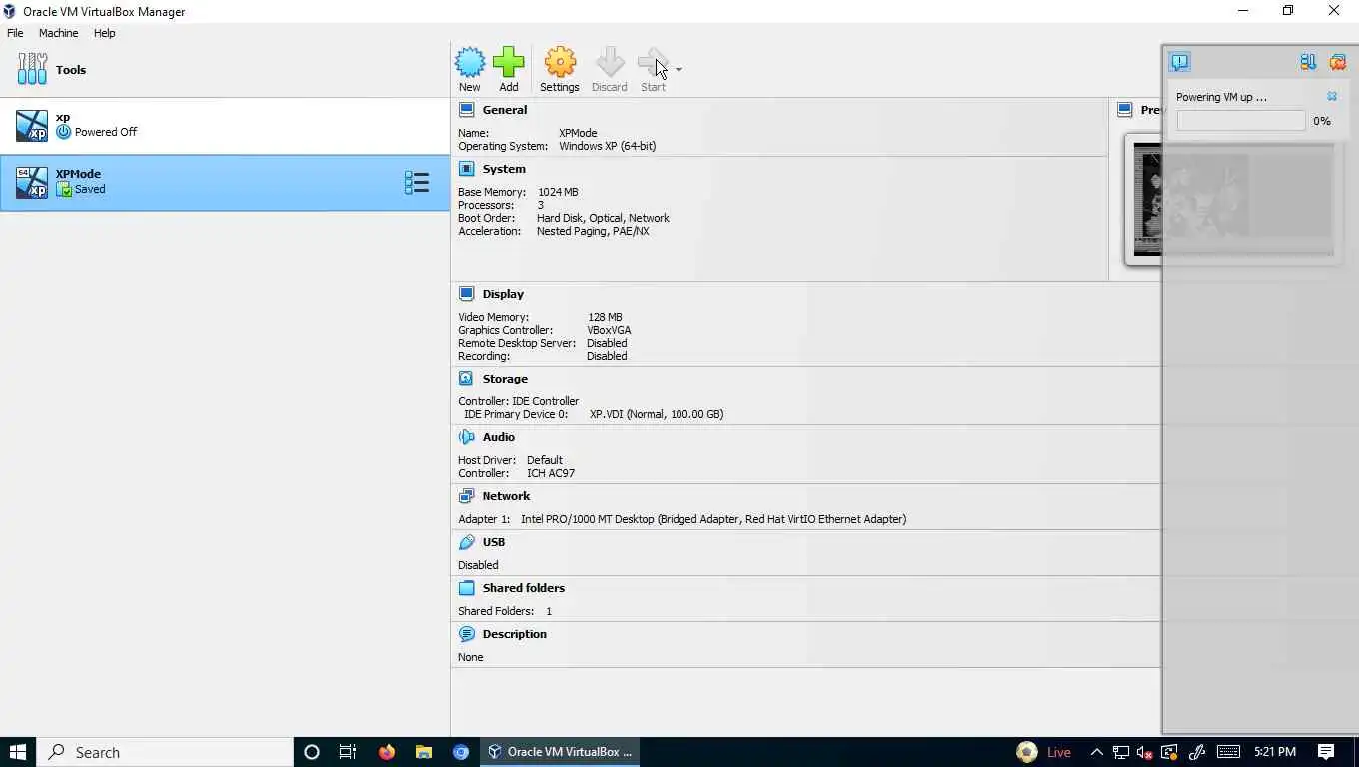Expand hidden system tray icons chevron

click(1096, 752)
